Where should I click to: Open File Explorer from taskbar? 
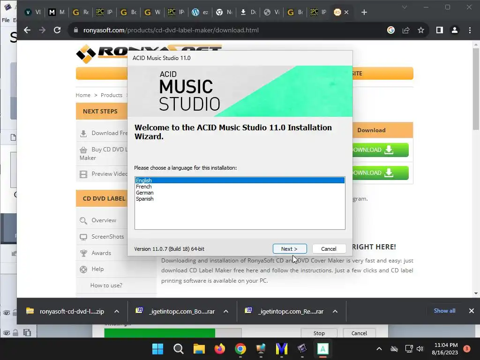tap(199, 349)
